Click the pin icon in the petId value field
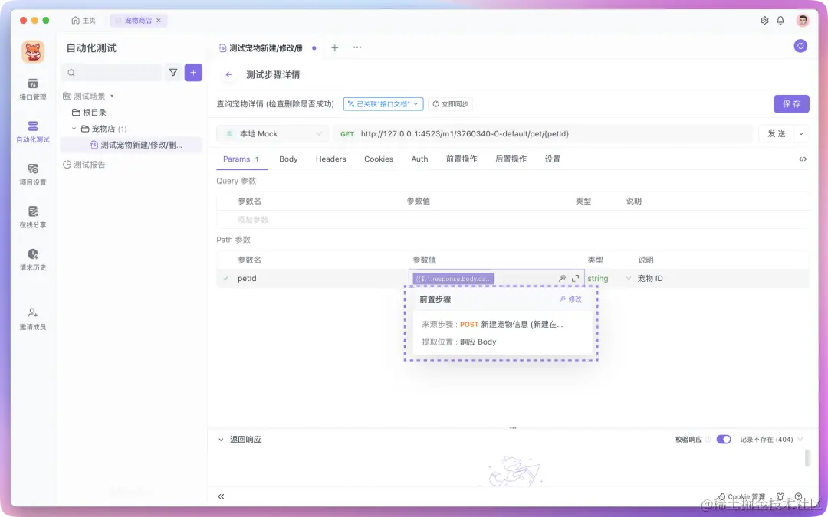The height and width of the screenshot is (517, 828). click(562, 278)
